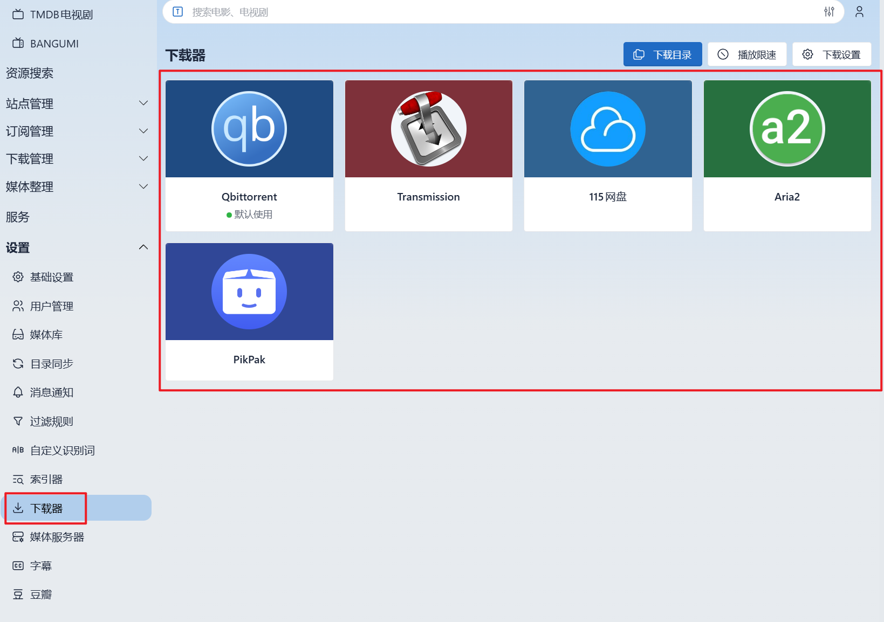Open the Transmission downloader icon

click(x=429, y=129)
